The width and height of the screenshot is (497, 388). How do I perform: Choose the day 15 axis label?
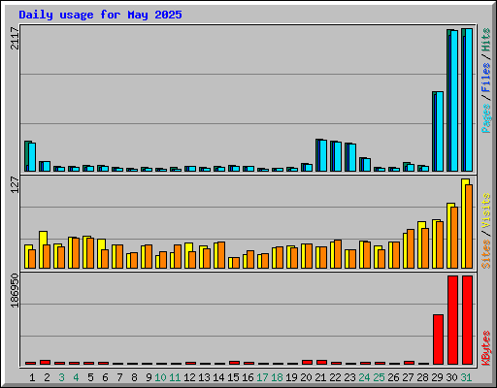point(233,377)
